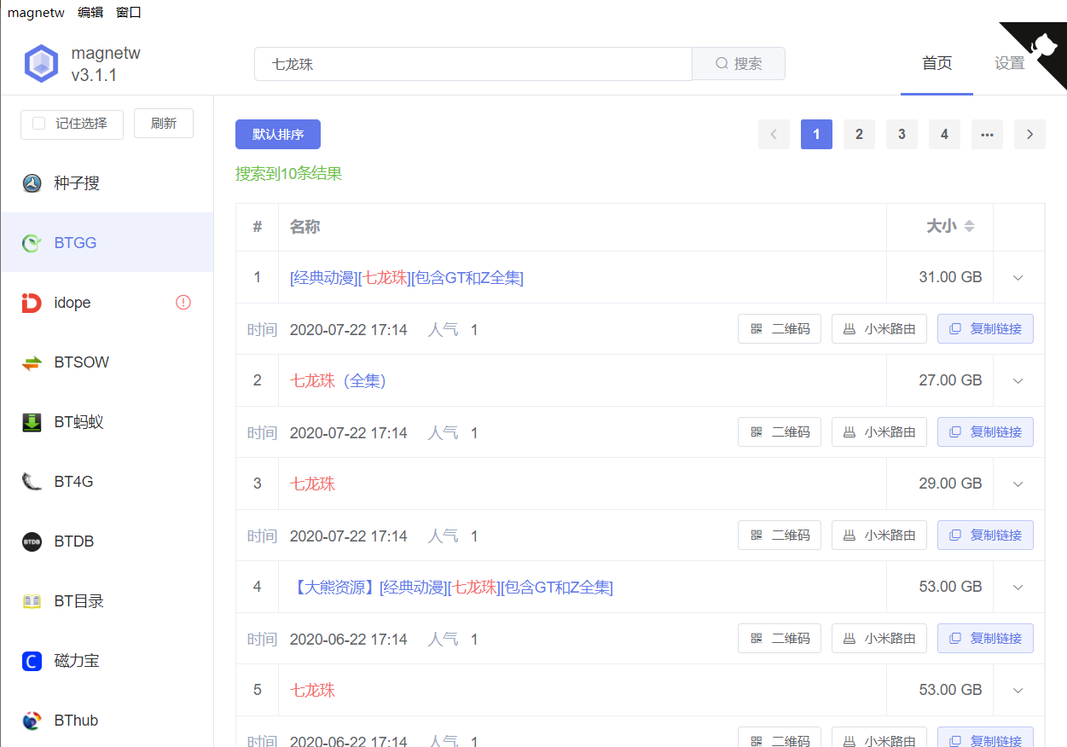Select the BThub source icon

[x=32, y=721]
